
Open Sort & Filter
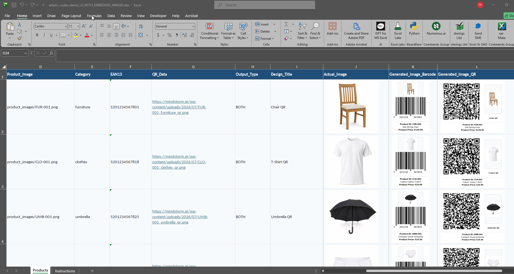tap(302, 31)
